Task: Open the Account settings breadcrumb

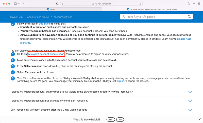Action: (x=63, y=17)
